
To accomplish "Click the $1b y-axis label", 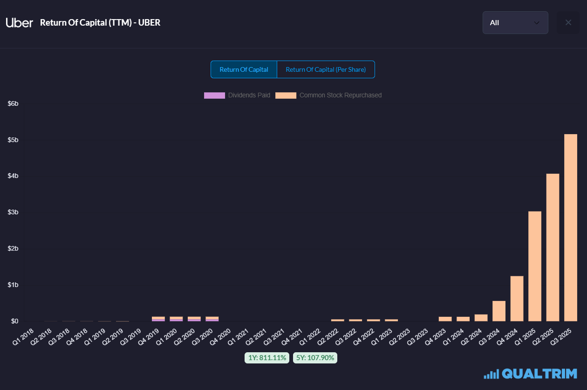I will 13,285.
